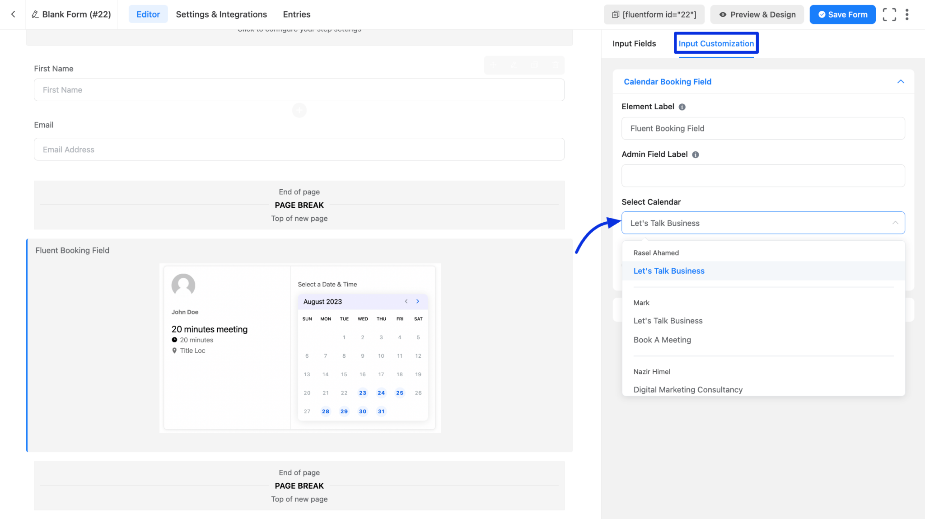Open Preview & Design
The height and width of the screenshot is (519, 925).
(757, 14)
